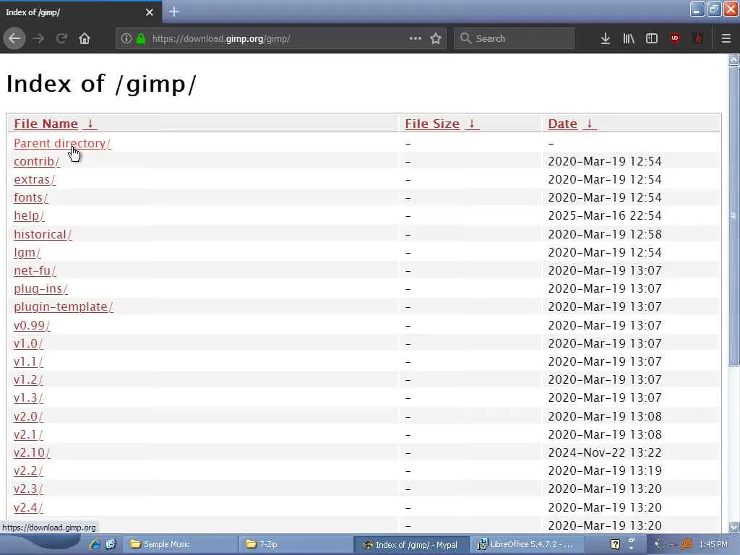The height and width of the screenshot is (555, 740).
Task: Open the v1.3/ version folder
Action: 28,398
